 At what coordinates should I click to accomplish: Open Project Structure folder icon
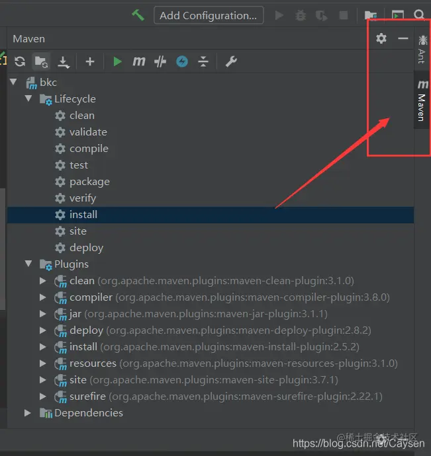(x=371, y=15)
